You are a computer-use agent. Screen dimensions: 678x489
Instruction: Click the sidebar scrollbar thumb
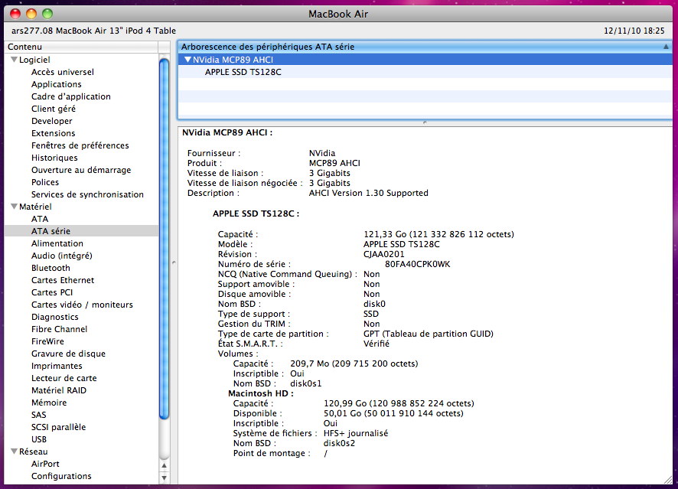[164, 239]
